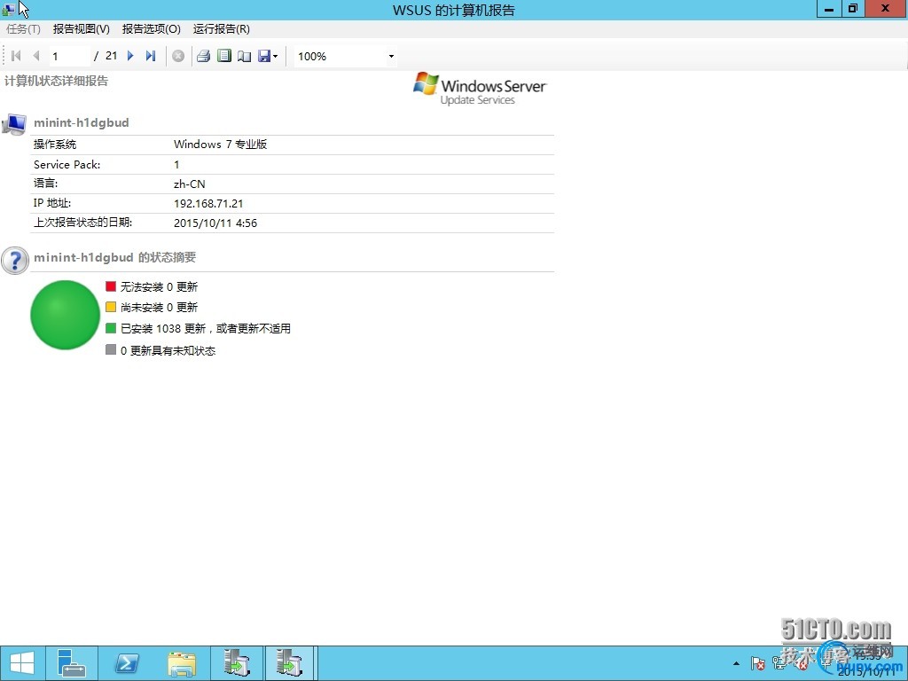Click the question mark status icon

[15, 261]
